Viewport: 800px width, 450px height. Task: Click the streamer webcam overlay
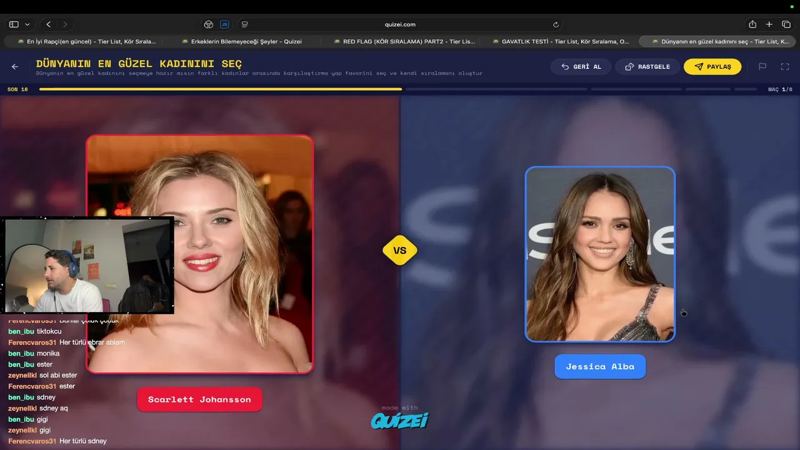coord(87,265)
